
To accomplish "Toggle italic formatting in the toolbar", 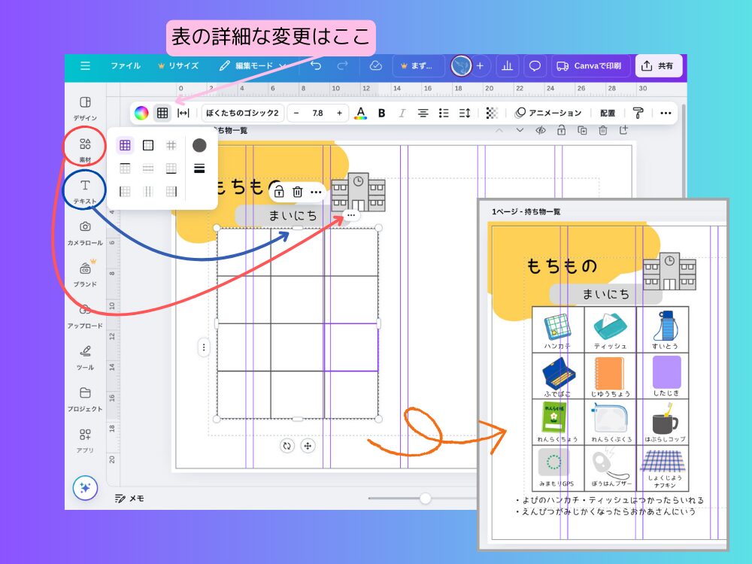I will tap(403, 113).
